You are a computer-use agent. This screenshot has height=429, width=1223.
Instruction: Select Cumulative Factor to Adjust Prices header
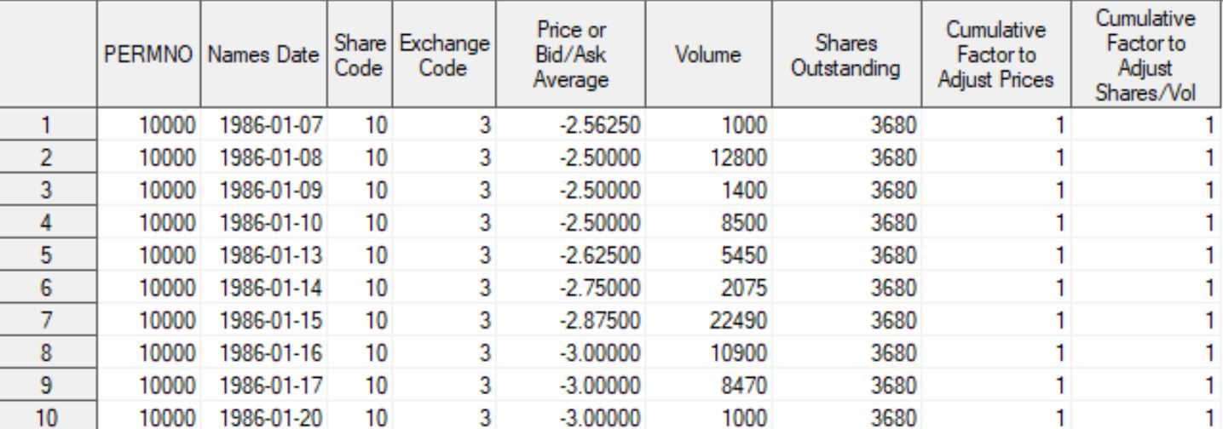pyautogui.click(x=996, y=54)
